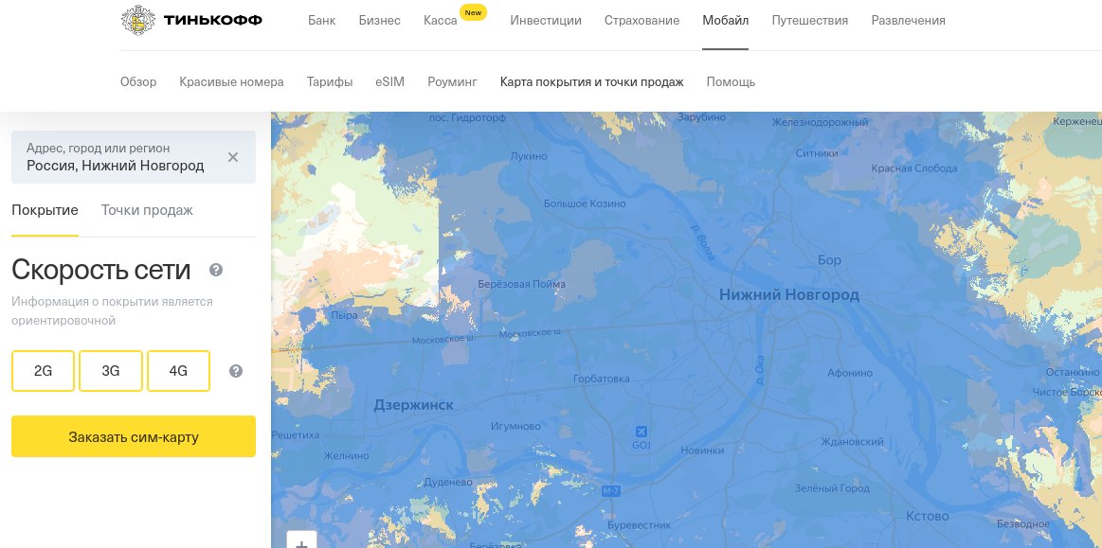Open Помощь page
Screen dimensions: 1102x548
(731, 81)
